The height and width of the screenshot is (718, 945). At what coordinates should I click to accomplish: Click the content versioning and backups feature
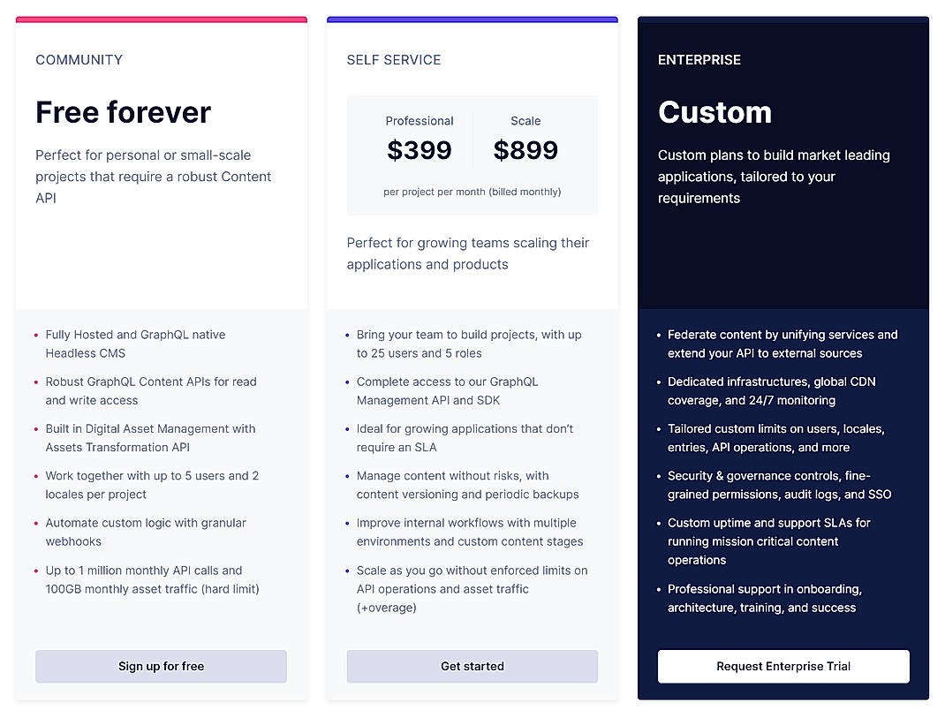click(472, 485)
